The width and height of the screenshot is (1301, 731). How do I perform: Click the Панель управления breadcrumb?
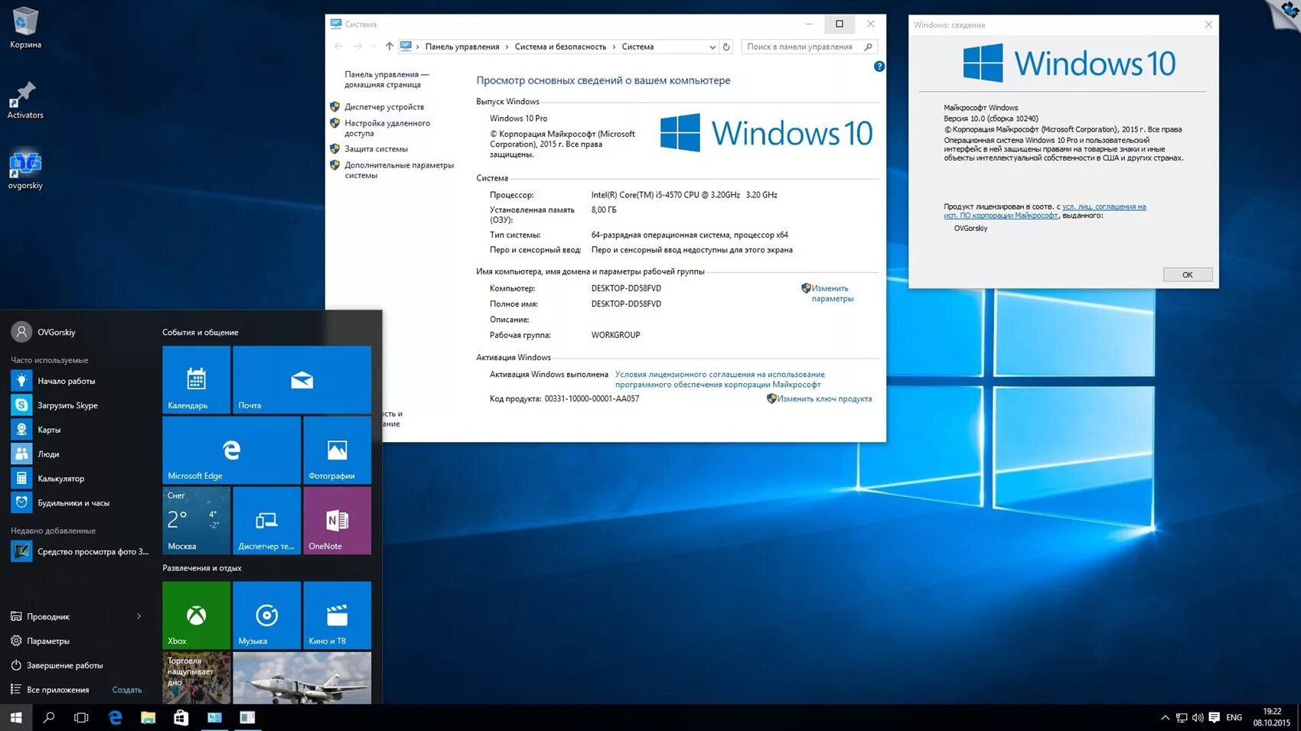click(x=462, y=47)
